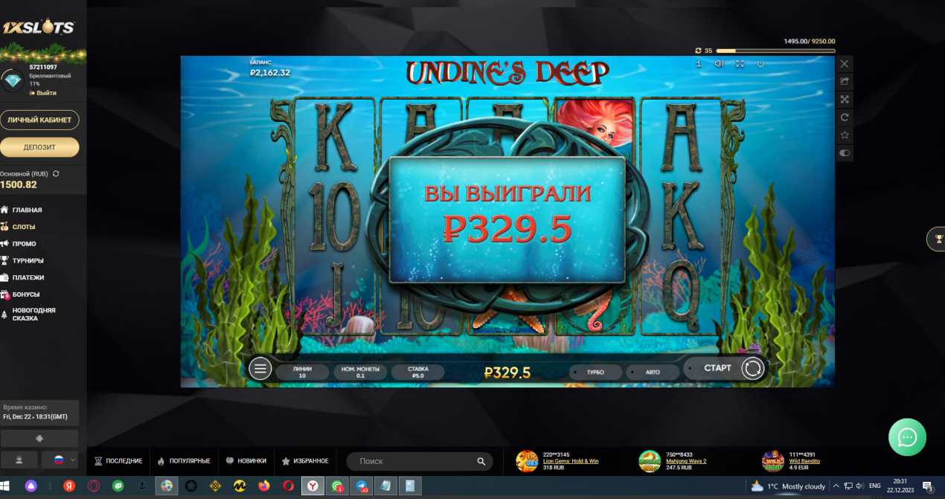The image size is (945, 499).
Task: Open Telegram from the taskbar
Action: click(x=362, y=486)
